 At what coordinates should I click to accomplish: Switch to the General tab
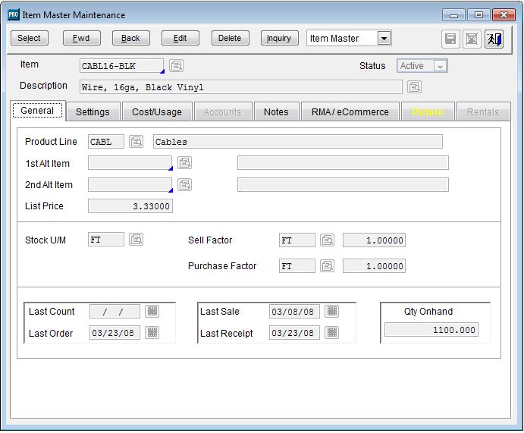(37, 111)
